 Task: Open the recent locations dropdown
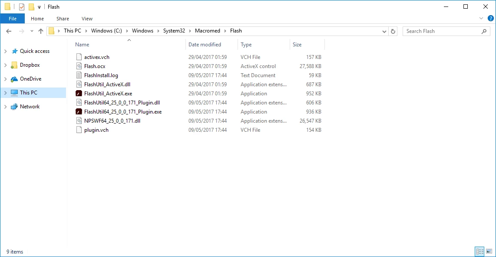[x=32, y=31]
